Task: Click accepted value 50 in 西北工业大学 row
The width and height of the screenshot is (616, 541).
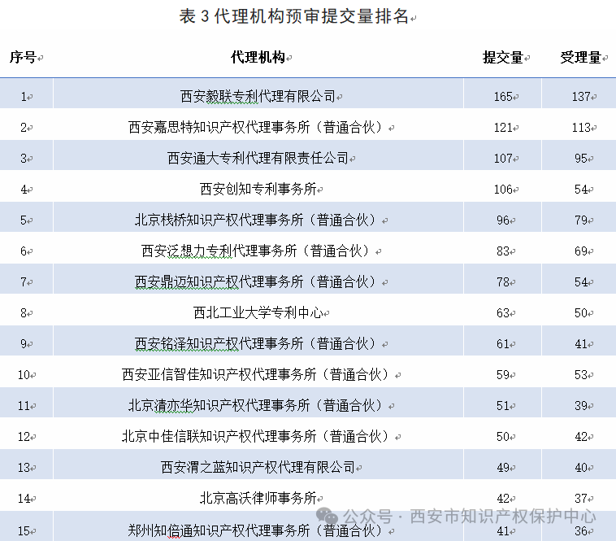Action: pyautogui.click(x=581, y=313)
